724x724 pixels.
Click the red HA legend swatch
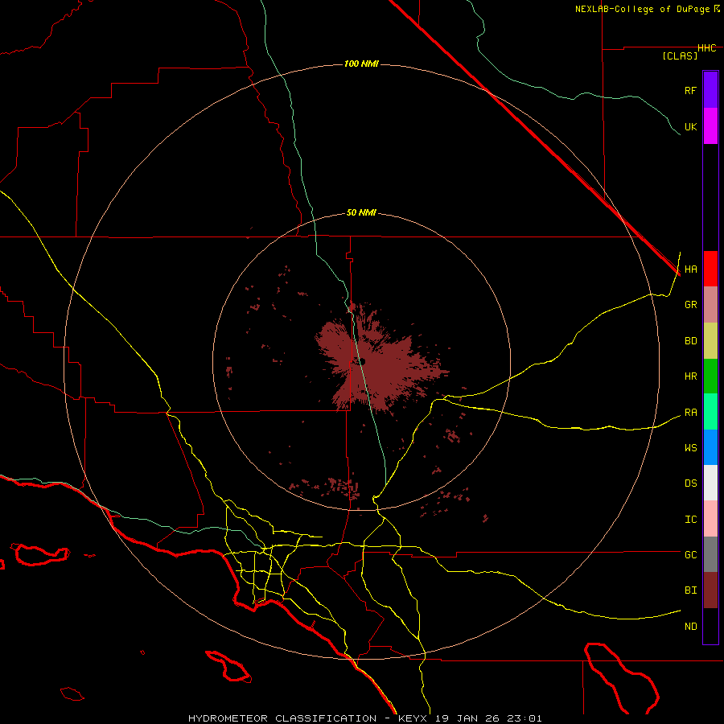click(x=710, y=269)
